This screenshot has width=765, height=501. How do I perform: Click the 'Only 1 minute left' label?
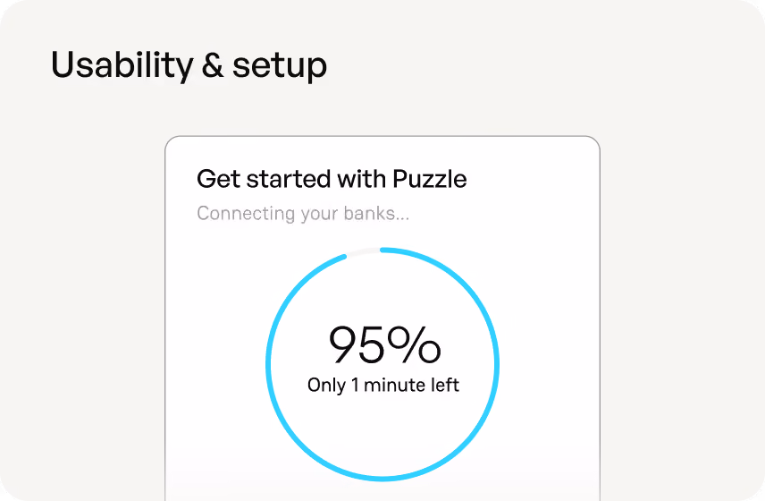click(x=383, y=386)
